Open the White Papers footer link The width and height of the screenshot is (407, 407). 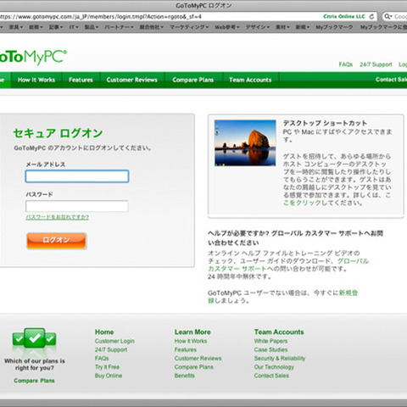coord(270,341)
